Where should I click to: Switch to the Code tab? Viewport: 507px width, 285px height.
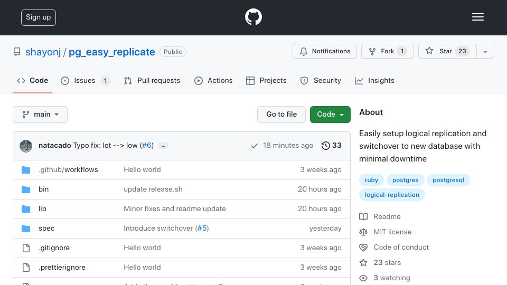pyautogui.click(x=32, y=80)
